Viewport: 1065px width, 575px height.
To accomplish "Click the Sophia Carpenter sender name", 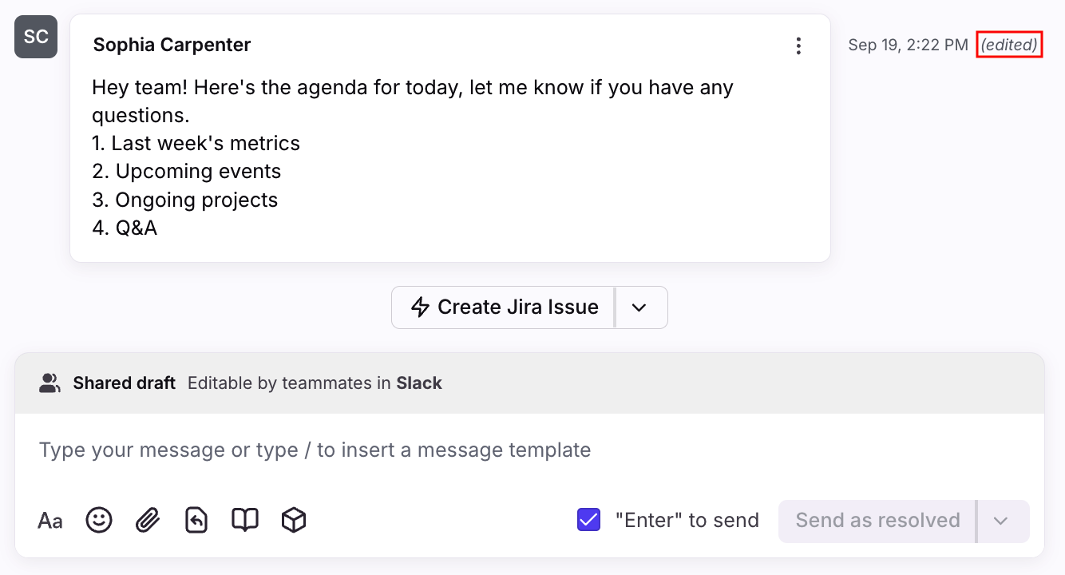I will (x=172, y=46).
